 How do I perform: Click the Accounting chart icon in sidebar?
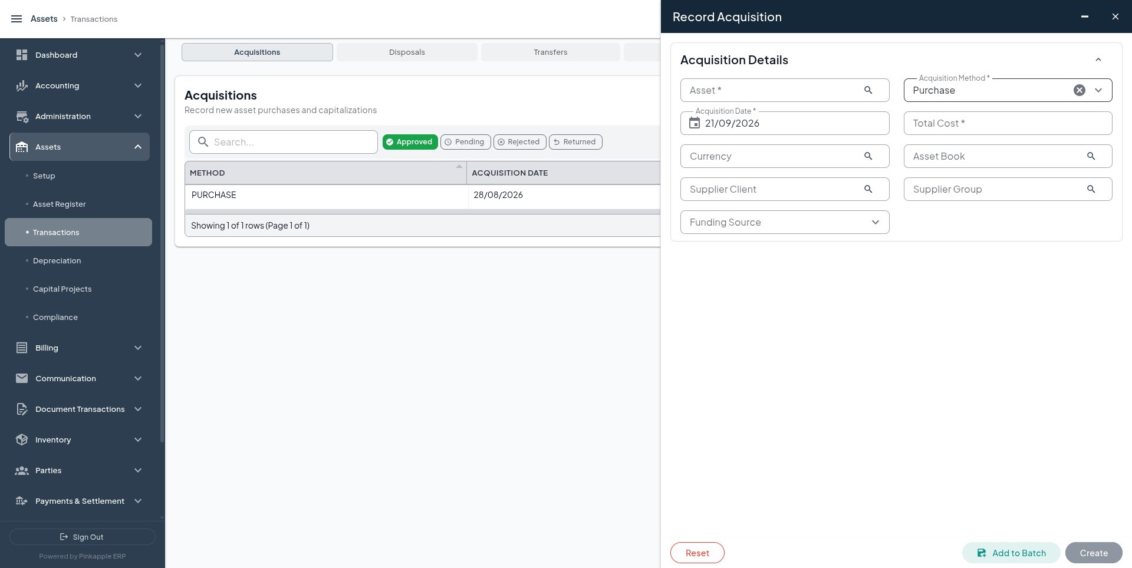pos(22,85)
